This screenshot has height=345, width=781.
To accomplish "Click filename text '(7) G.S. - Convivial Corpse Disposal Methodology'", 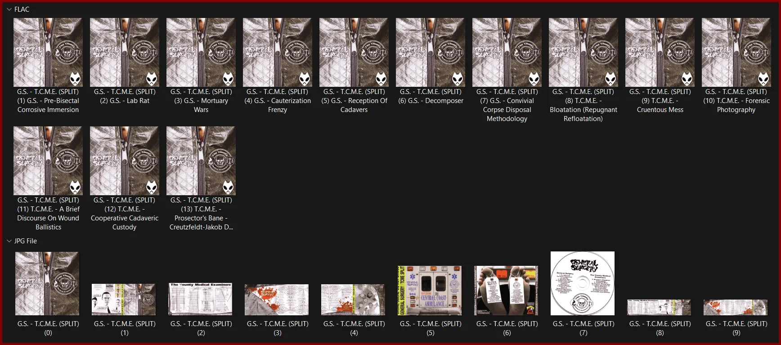I will (507, 110).
